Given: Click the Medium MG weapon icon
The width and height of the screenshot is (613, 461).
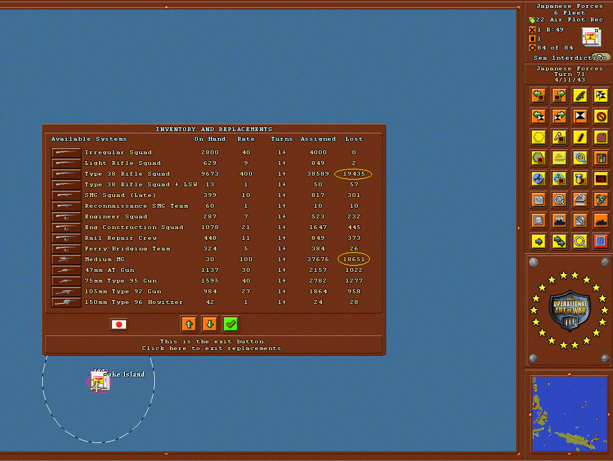Looking at the screenshot, I should [66, 259].
